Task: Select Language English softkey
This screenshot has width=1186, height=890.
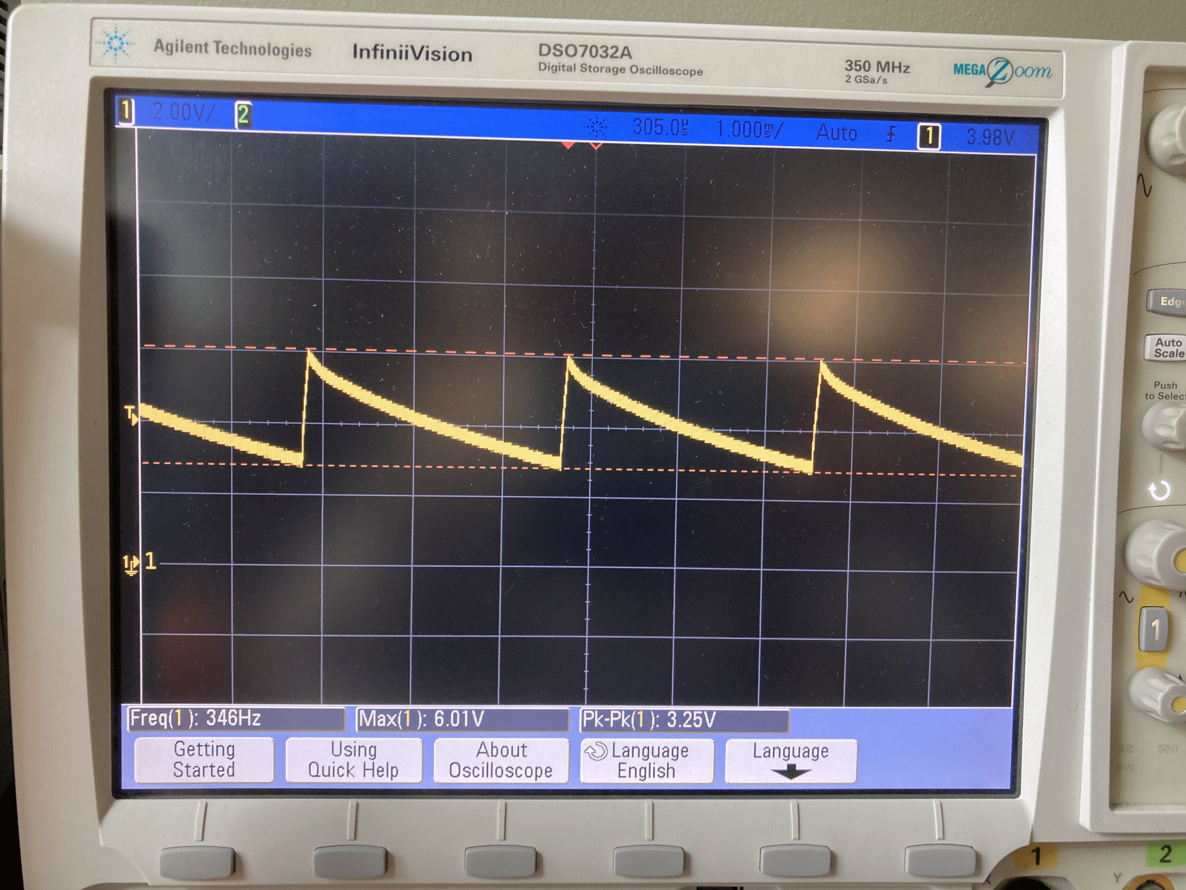Action: [x=646, y=761]
